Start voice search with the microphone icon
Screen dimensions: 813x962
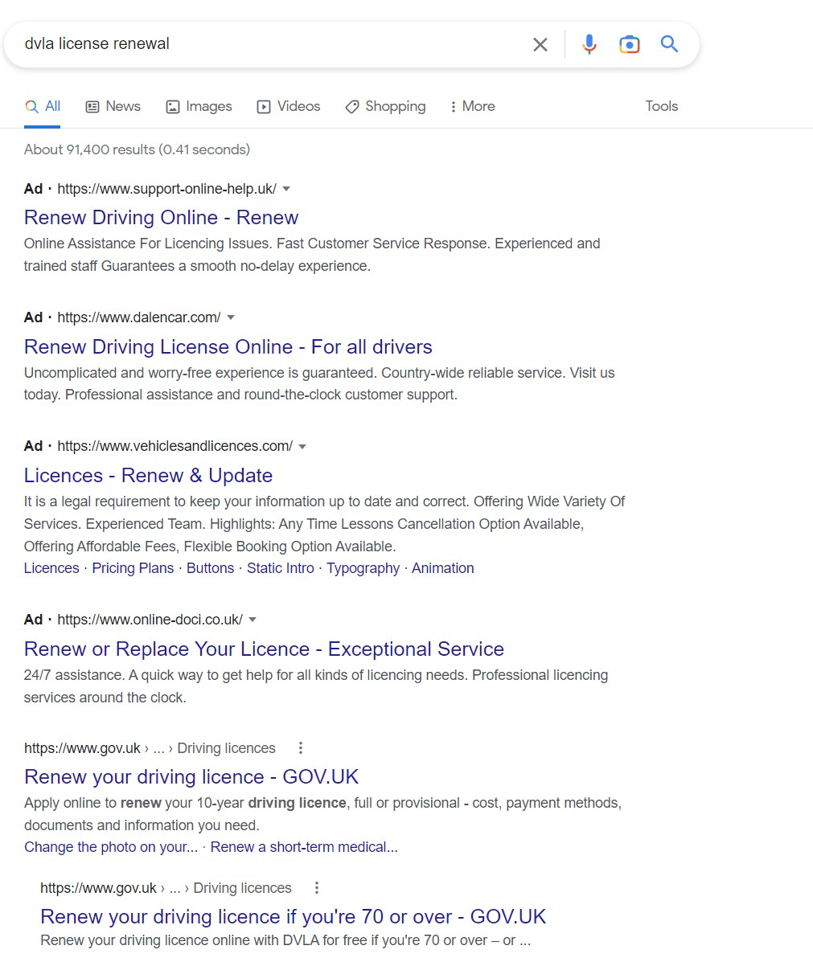tap(589, 44)
